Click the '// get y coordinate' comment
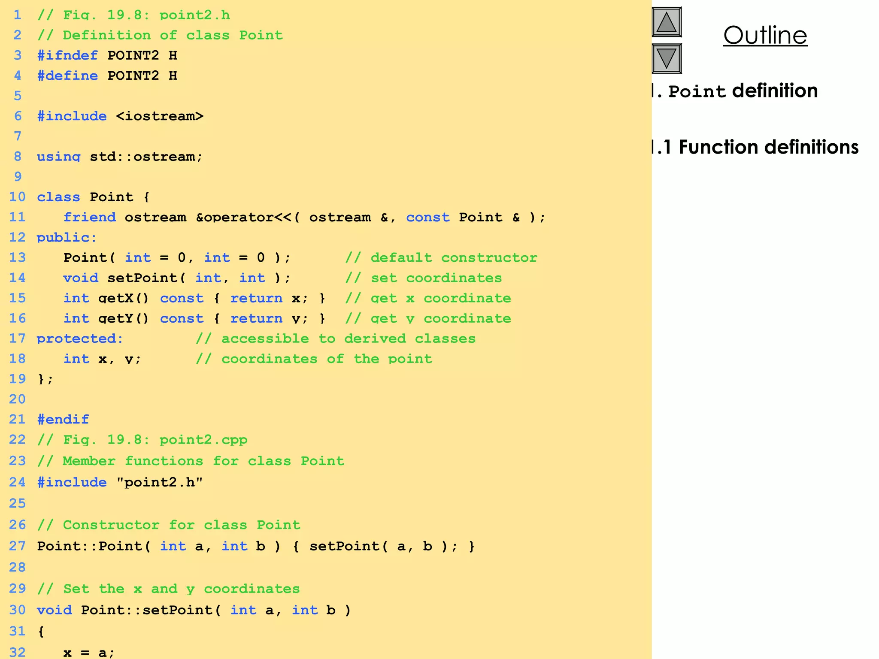This screenshot has height=659, width=879. (x=428, y=318)
